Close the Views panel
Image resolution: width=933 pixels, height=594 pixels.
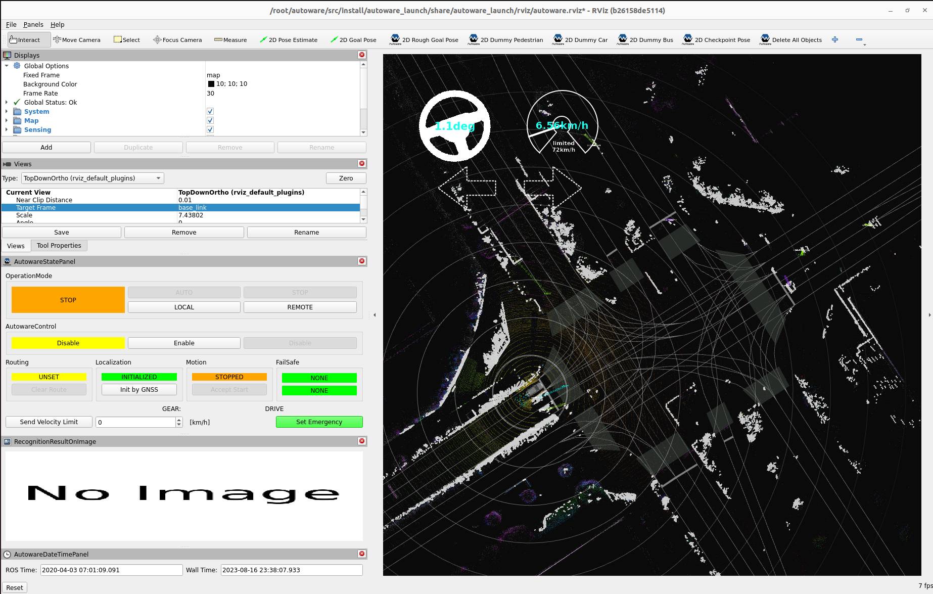tap(362, 163)
